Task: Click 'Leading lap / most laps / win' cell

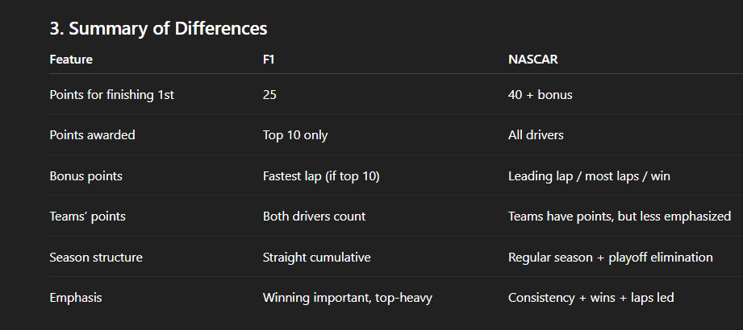Action: pyautogui.click(x=589, y=175)
